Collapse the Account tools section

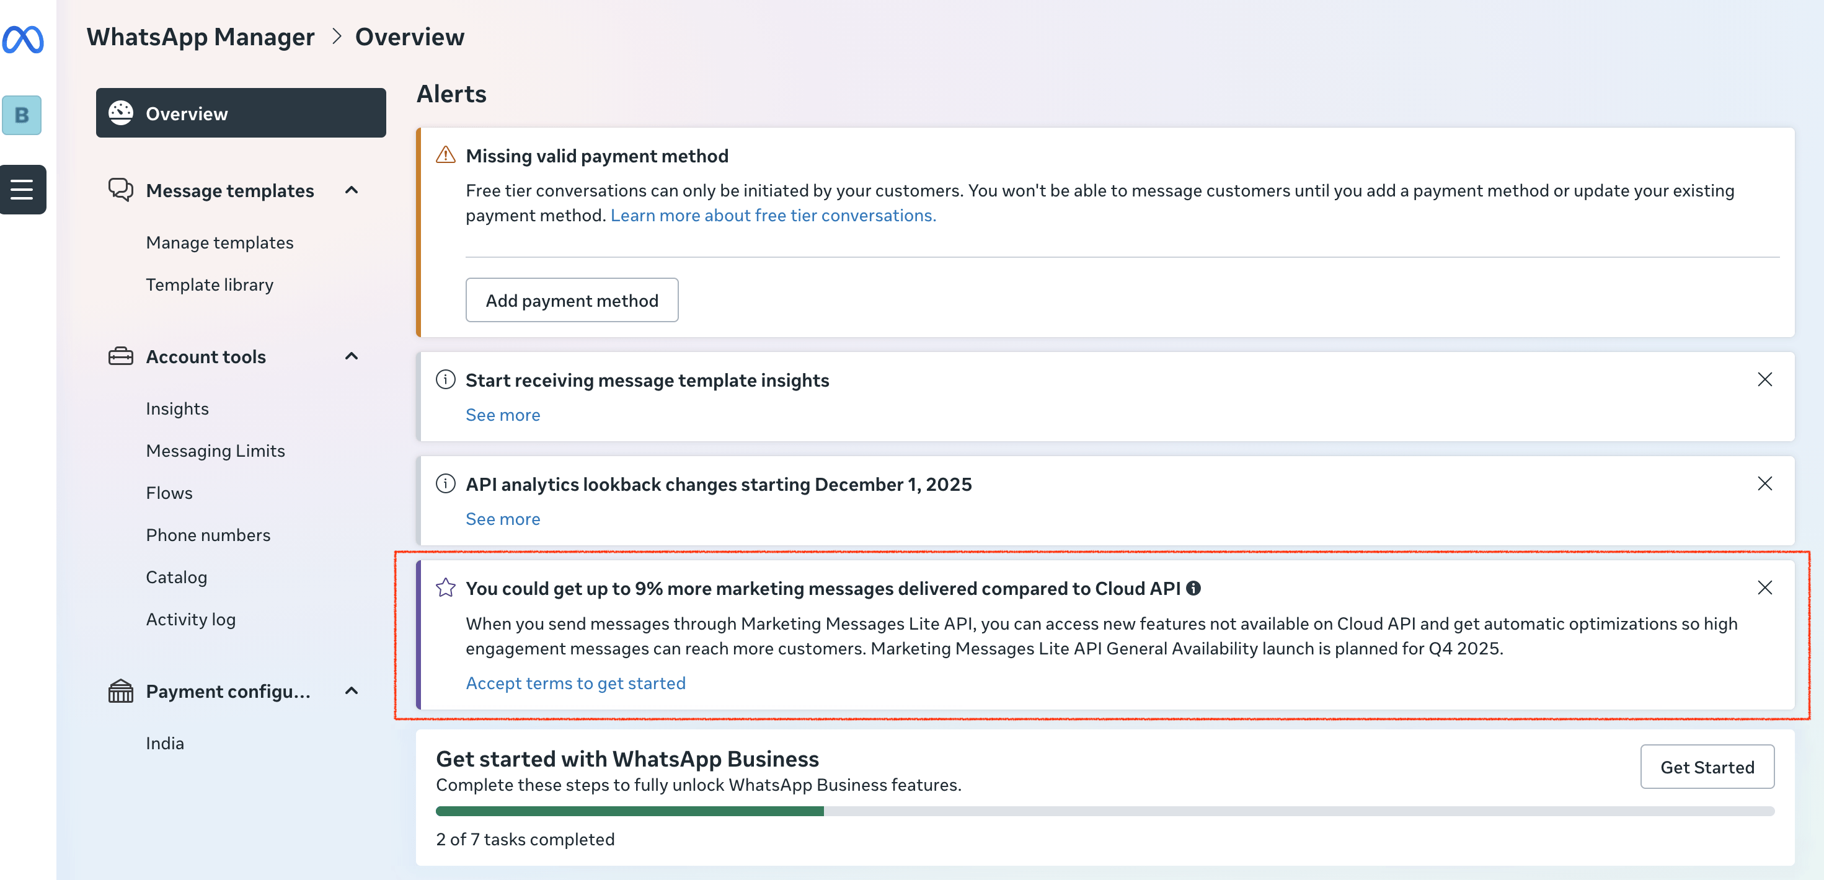[351, 356]
